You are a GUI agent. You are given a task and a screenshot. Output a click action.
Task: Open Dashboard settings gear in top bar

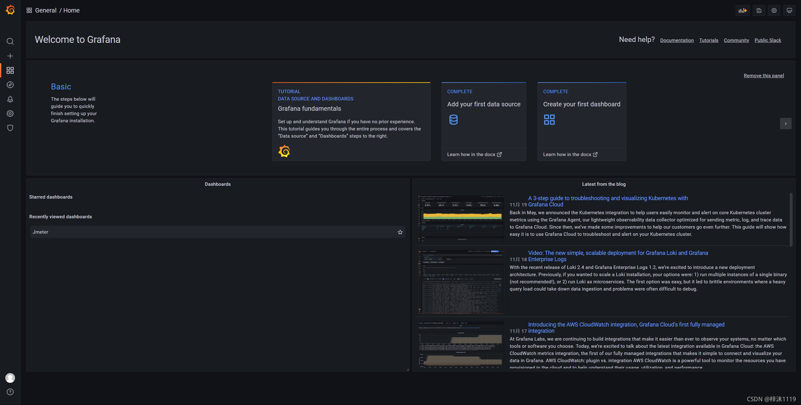pyautogui.click(x=774, y=10)
